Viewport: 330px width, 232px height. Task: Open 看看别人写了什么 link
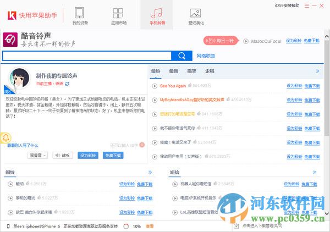tap(23, 145)
